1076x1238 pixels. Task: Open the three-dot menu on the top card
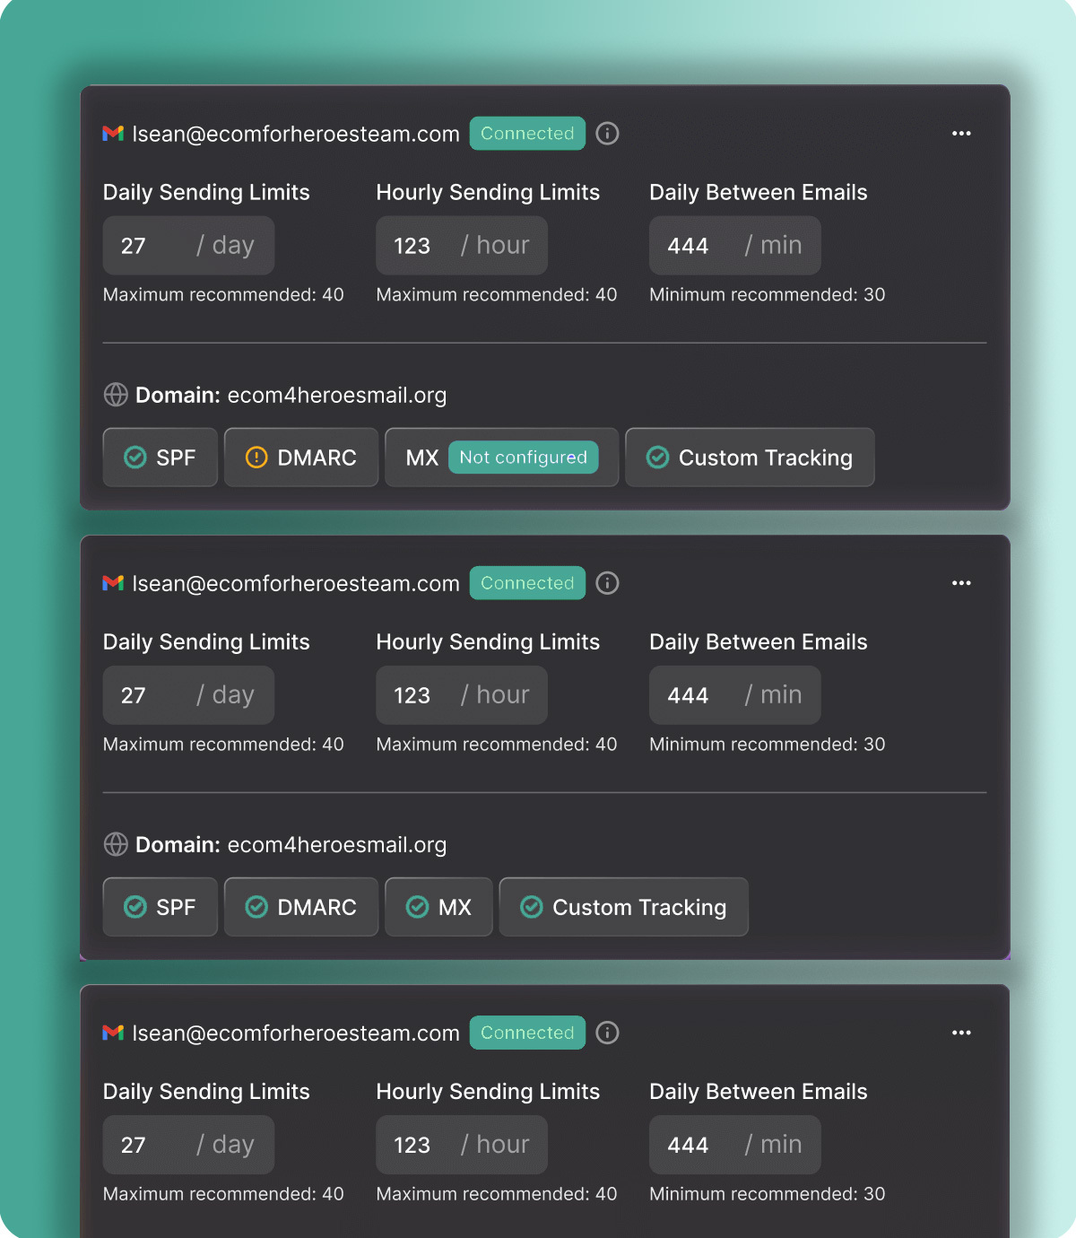pos(961,134)
